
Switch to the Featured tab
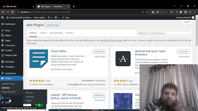click(33, 33)
